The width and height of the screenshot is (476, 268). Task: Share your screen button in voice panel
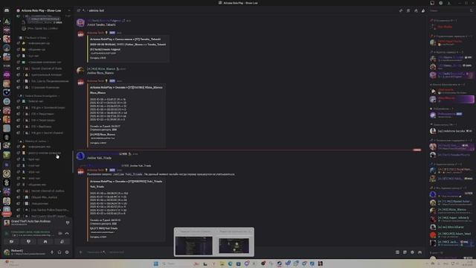tap(28, 241)
